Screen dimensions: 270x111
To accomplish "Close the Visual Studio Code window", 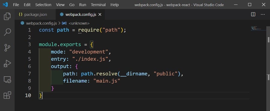I will coord(263,4).
